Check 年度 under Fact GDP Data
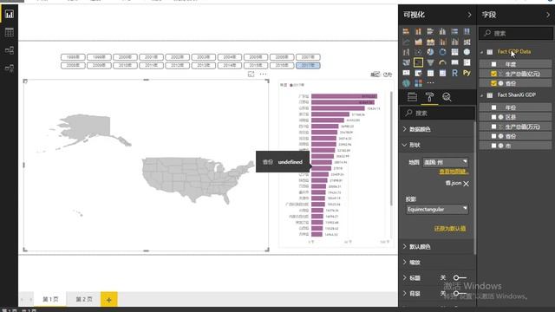 (493, 64)
